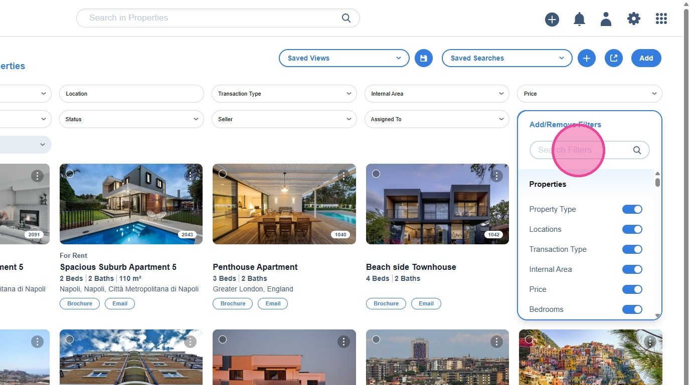
Task: Open the apps grid launcher
Action: [x=661, y=19]
